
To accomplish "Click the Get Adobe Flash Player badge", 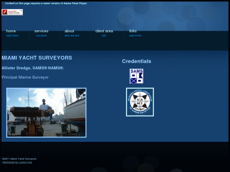I will click(12, 12).
